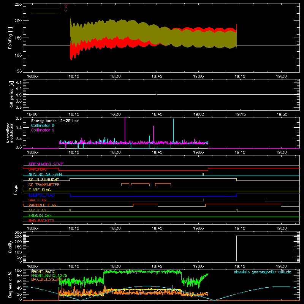The image size is (304, 304).
Task: Select the blue ECLIPSE_FLAG label
Action: click(41, 195)
